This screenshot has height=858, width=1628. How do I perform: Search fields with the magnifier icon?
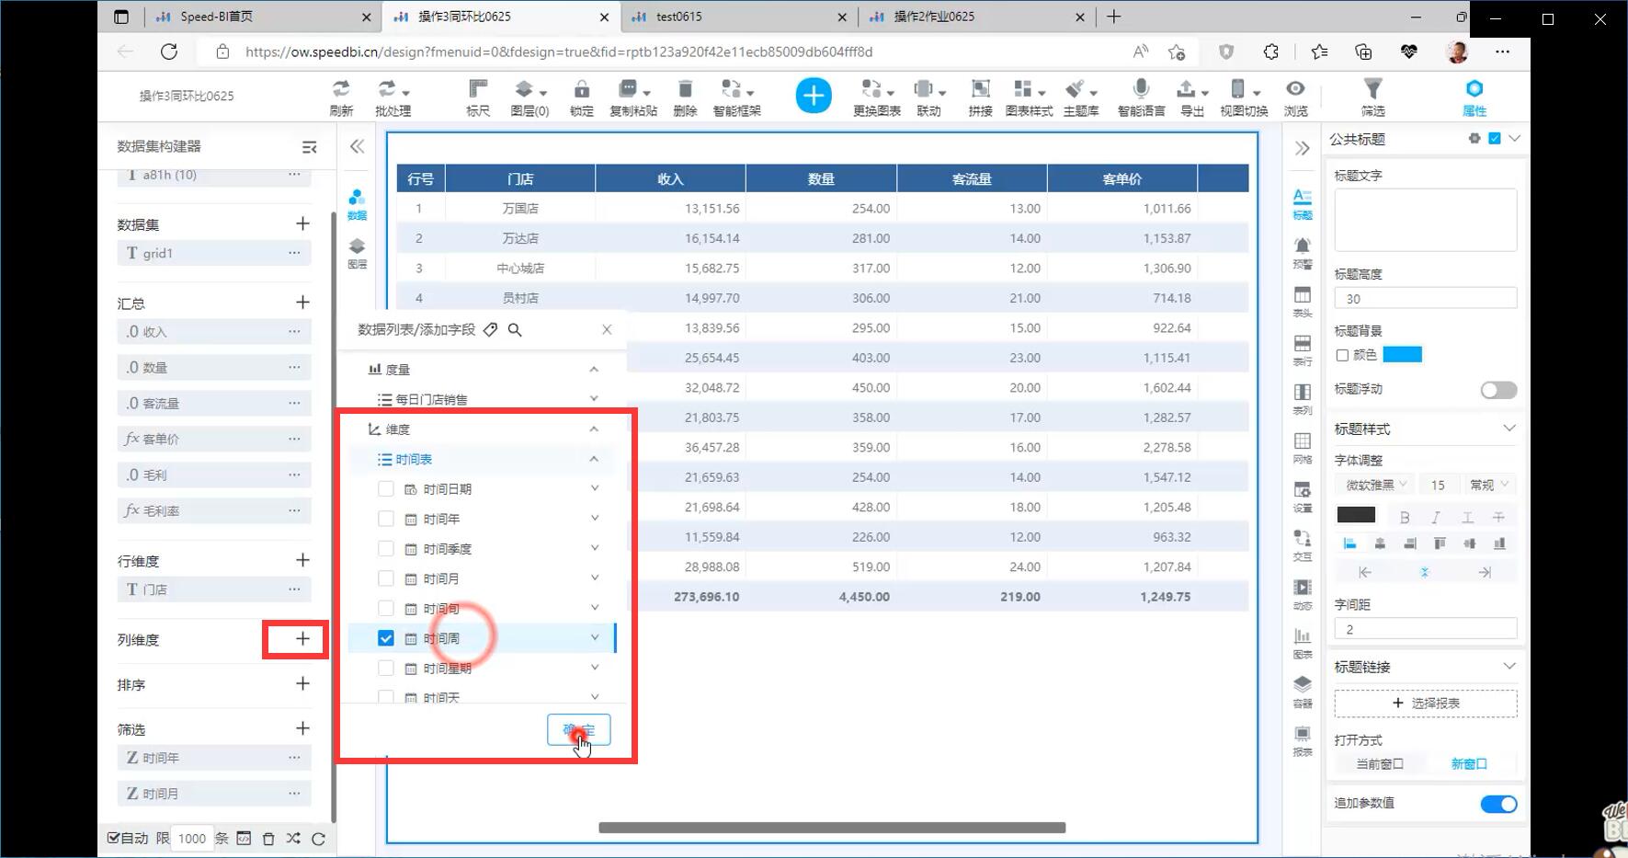515,330
